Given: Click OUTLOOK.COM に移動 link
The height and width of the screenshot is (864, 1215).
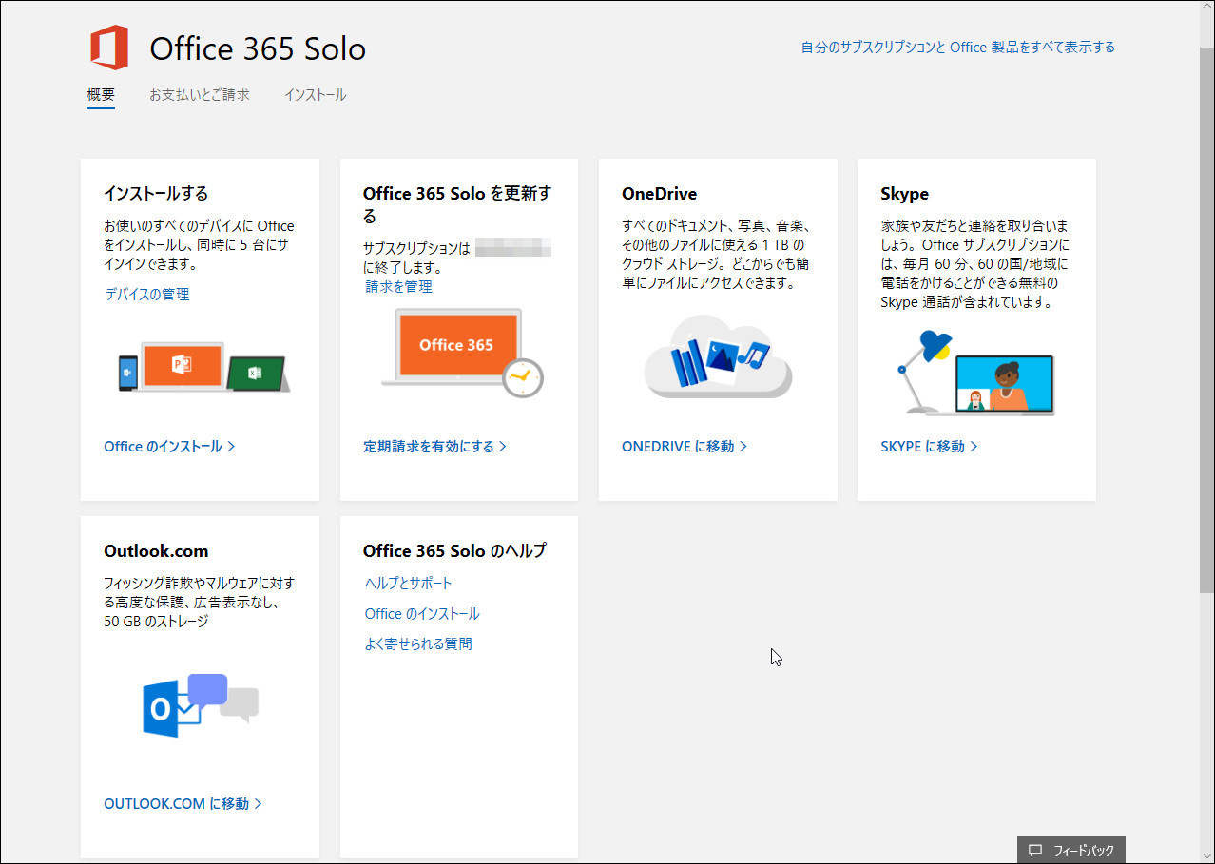Looking at the screenshot, I should tap(183, 803).
